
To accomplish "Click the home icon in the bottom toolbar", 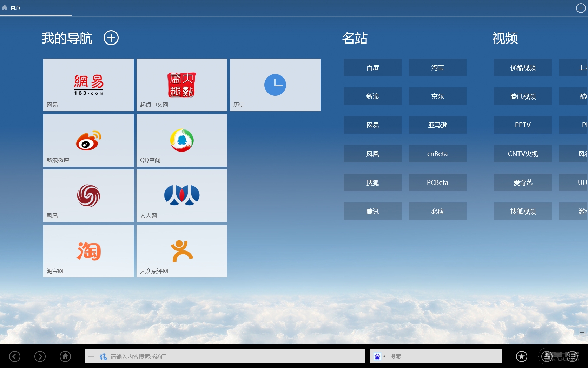I will click(65, 356).
